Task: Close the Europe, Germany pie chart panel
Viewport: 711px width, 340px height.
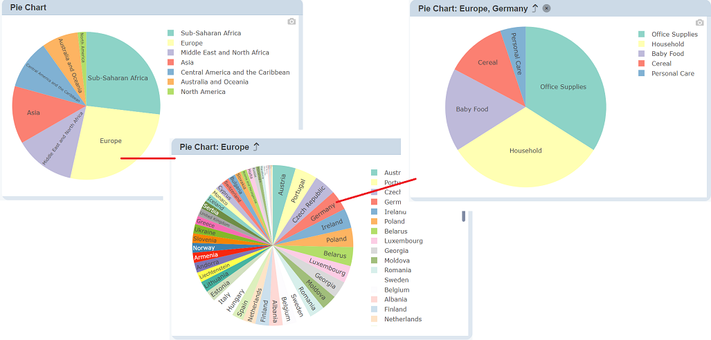Action: [547, 8]
